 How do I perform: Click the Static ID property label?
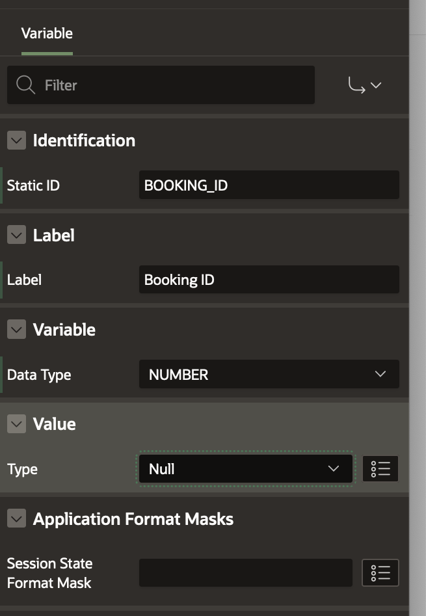tap(33, 185)
